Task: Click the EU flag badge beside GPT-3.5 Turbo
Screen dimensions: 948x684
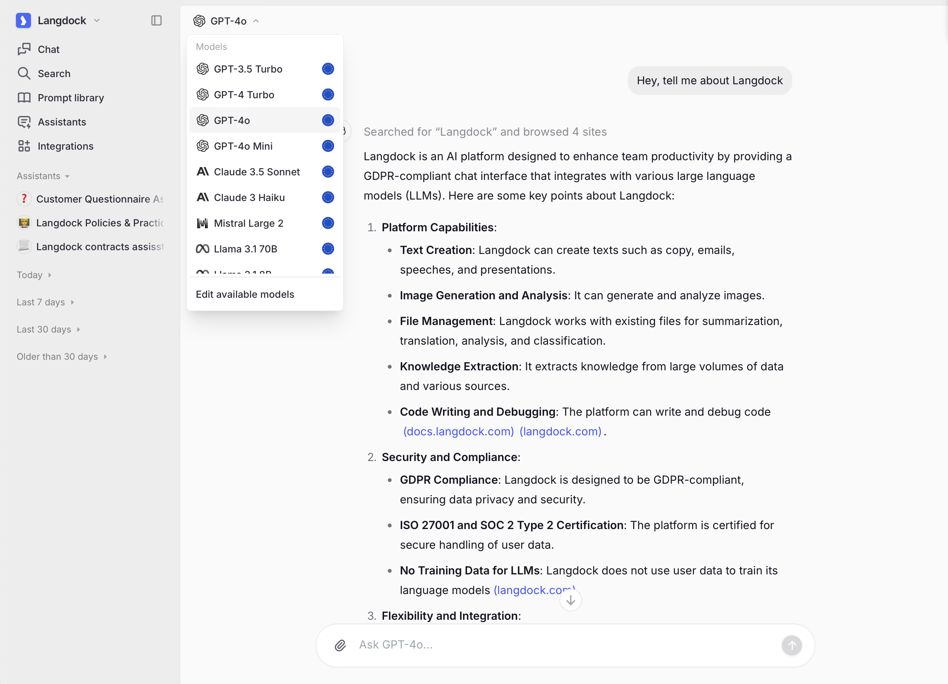Action: [328, 69]
